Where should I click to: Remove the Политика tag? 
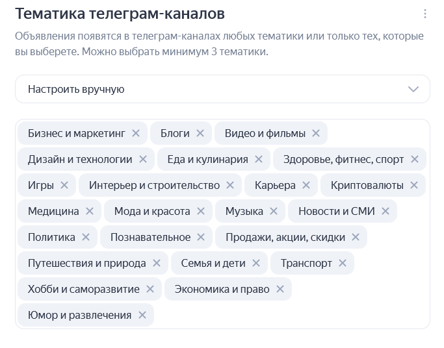click(86, 237)
